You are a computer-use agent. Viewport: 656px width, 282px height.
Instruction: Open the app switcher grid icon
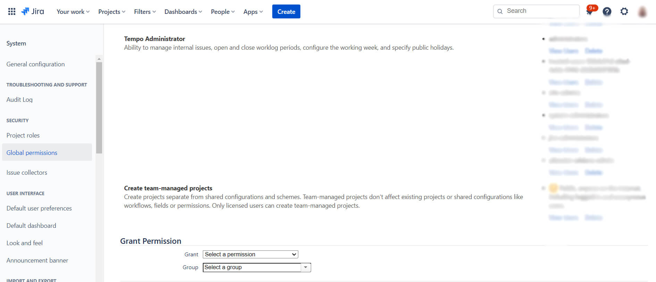(x=11, y=11)
